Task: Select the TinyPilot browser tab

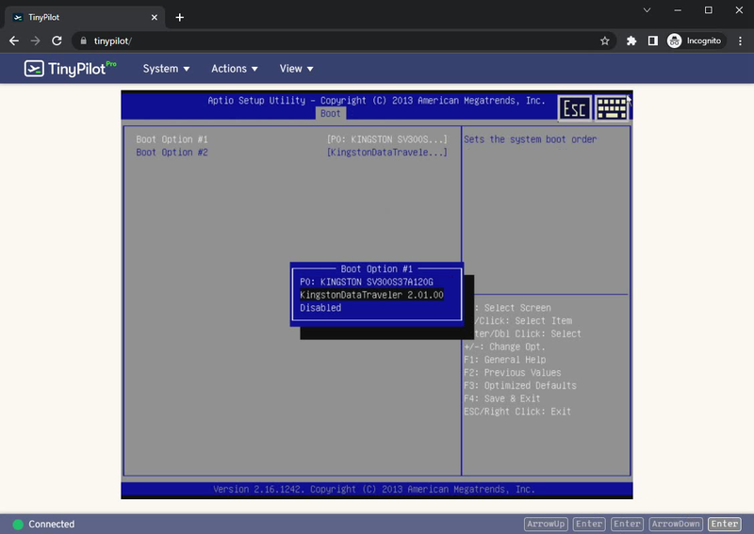Action: point(85,17)
